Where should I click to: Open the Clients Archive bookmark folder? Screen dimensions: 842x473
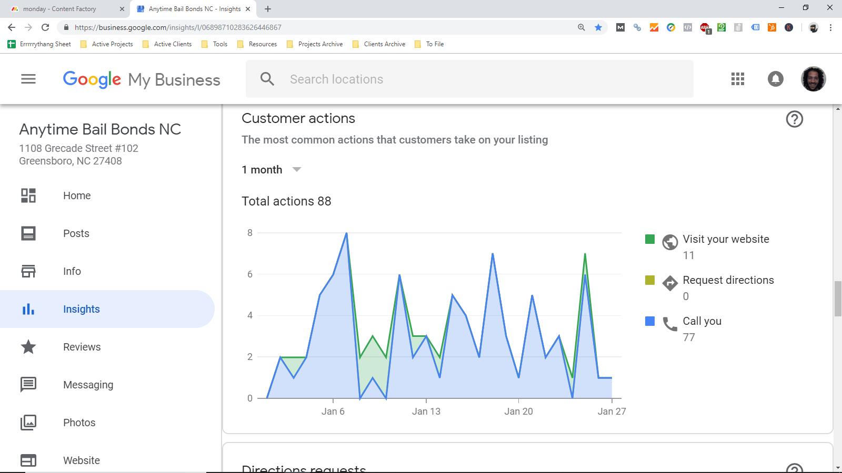click(x=379, y=44)
